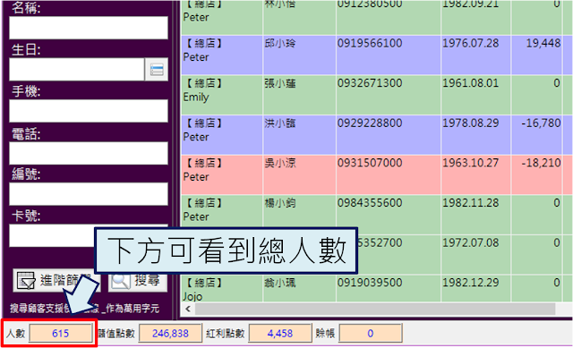Select the row with phone 0929228800
The width and height of the screenshot is (573, 348).
tap(376, 135)
